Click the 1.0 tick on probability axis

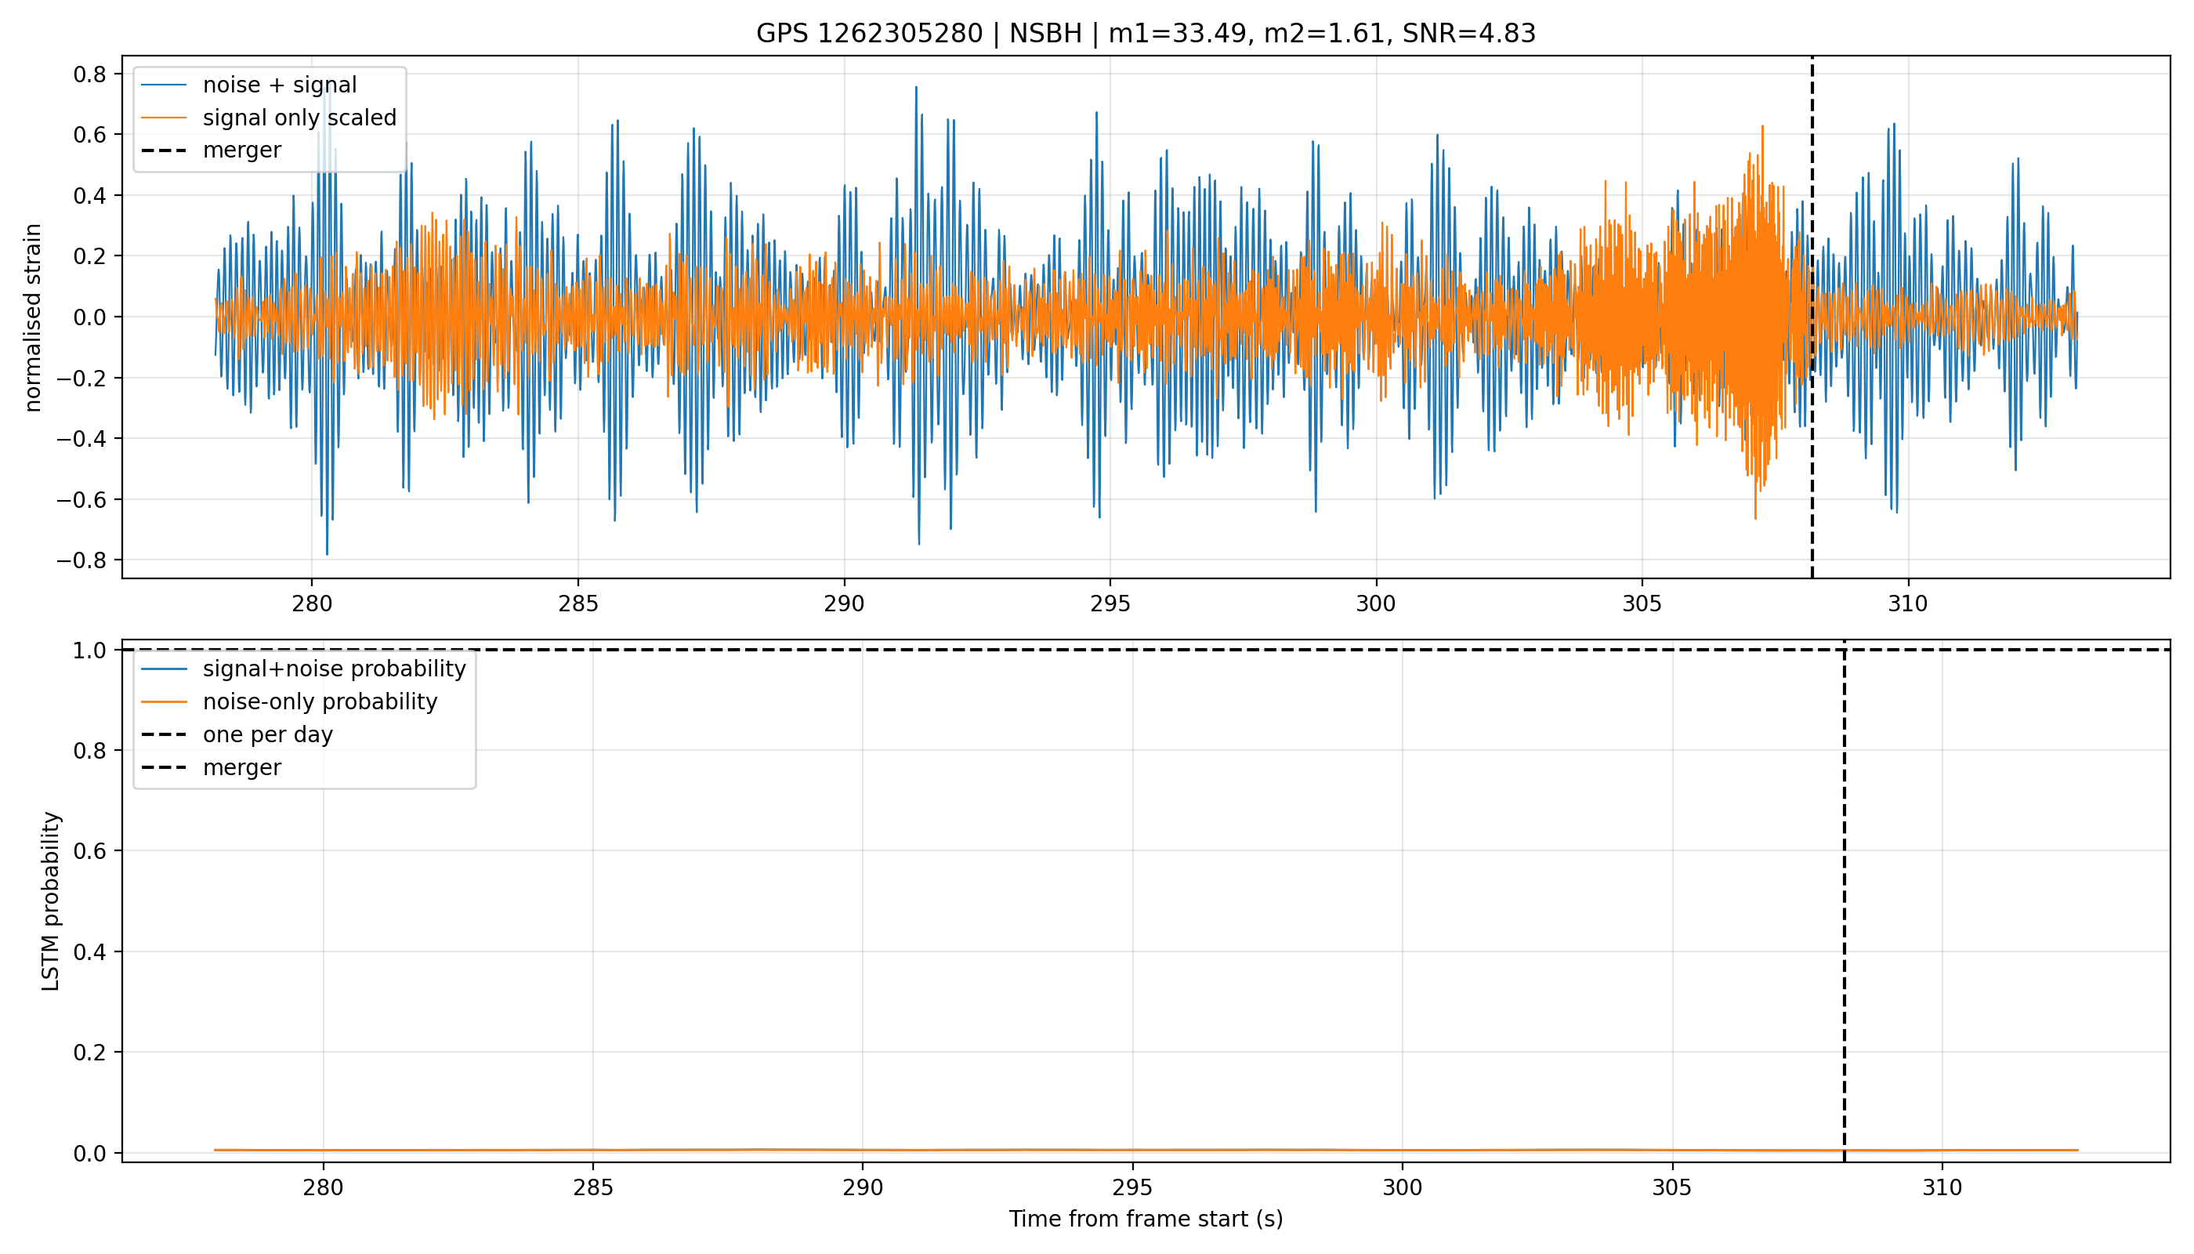click(x=89, y=651)
